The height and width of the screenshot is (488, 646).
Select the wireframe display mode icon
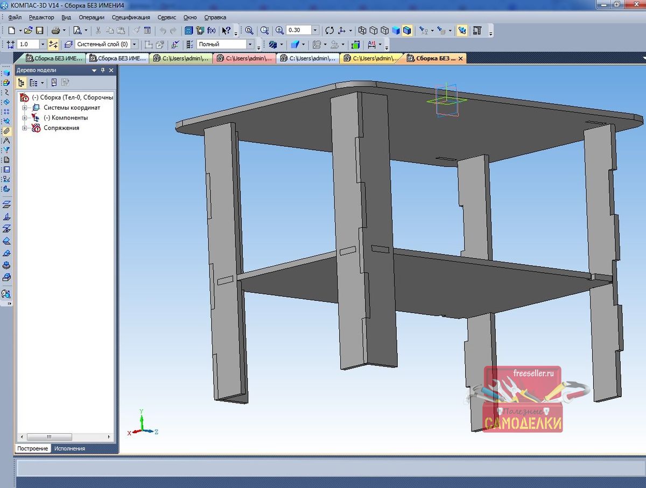click(363, 31)
